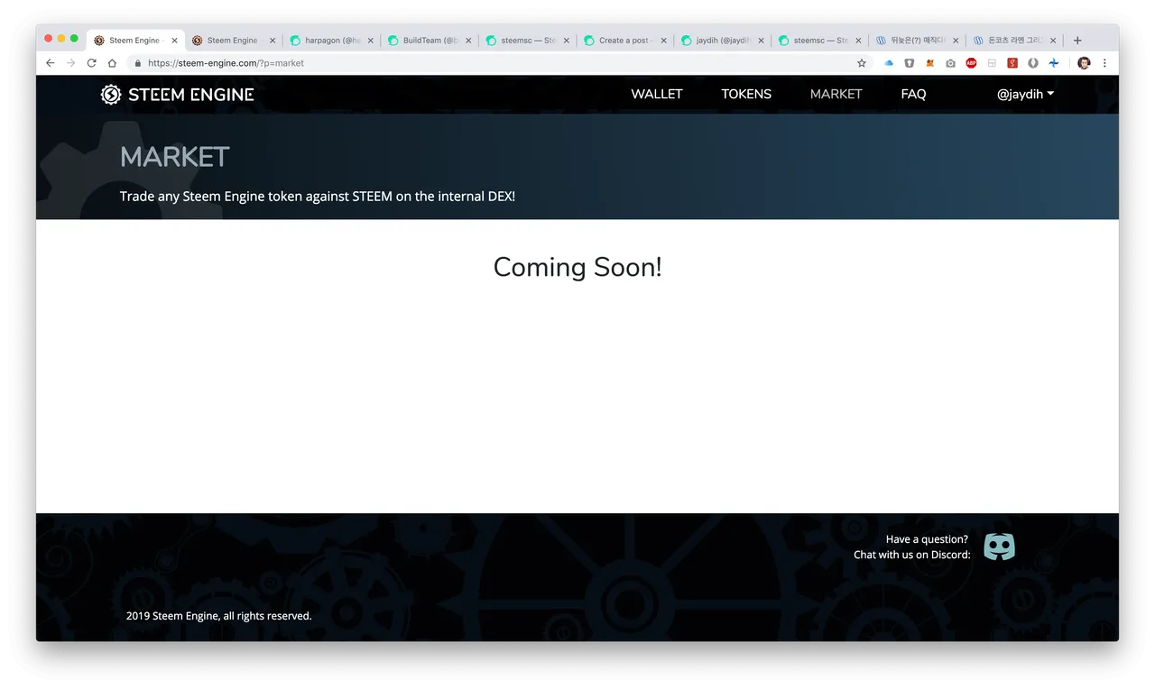The image size is (1155, 689).
Task: Click the 'Chat with us on Discord:' text
Action: click(x=912, y=555)
